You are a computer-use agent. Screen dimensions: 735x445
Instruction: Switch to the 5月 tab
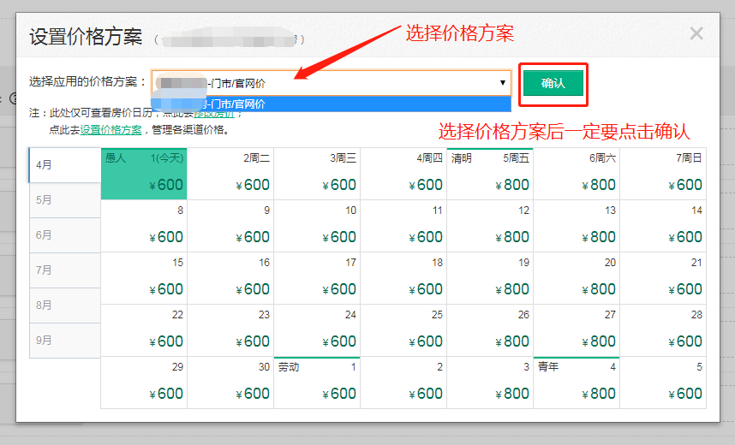[65, 199]
